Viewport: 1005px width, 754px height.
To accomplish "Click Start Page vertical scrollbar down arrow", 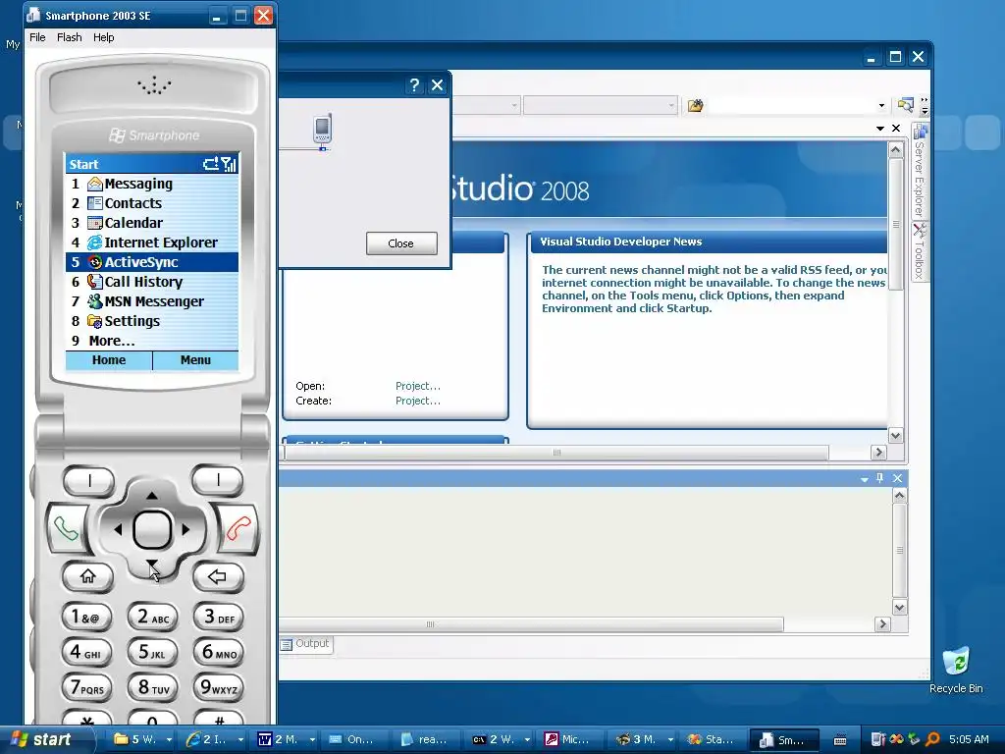I will (896, 435).
